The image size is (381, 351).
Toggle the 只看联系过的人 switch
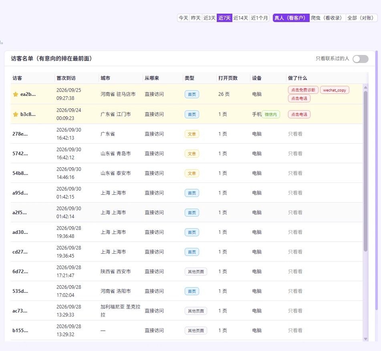(x=361, y=59)
